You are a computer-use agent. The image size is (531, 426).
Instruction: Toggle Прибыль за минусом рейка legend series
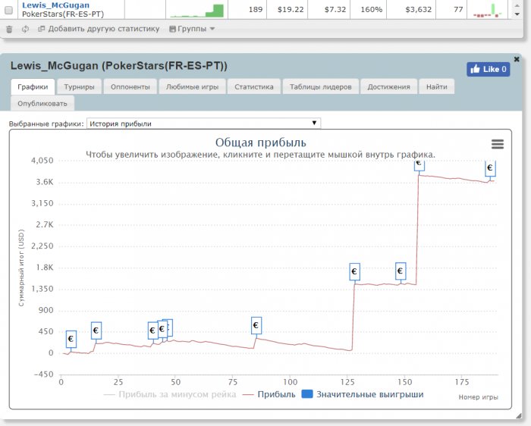pos(170,394)
